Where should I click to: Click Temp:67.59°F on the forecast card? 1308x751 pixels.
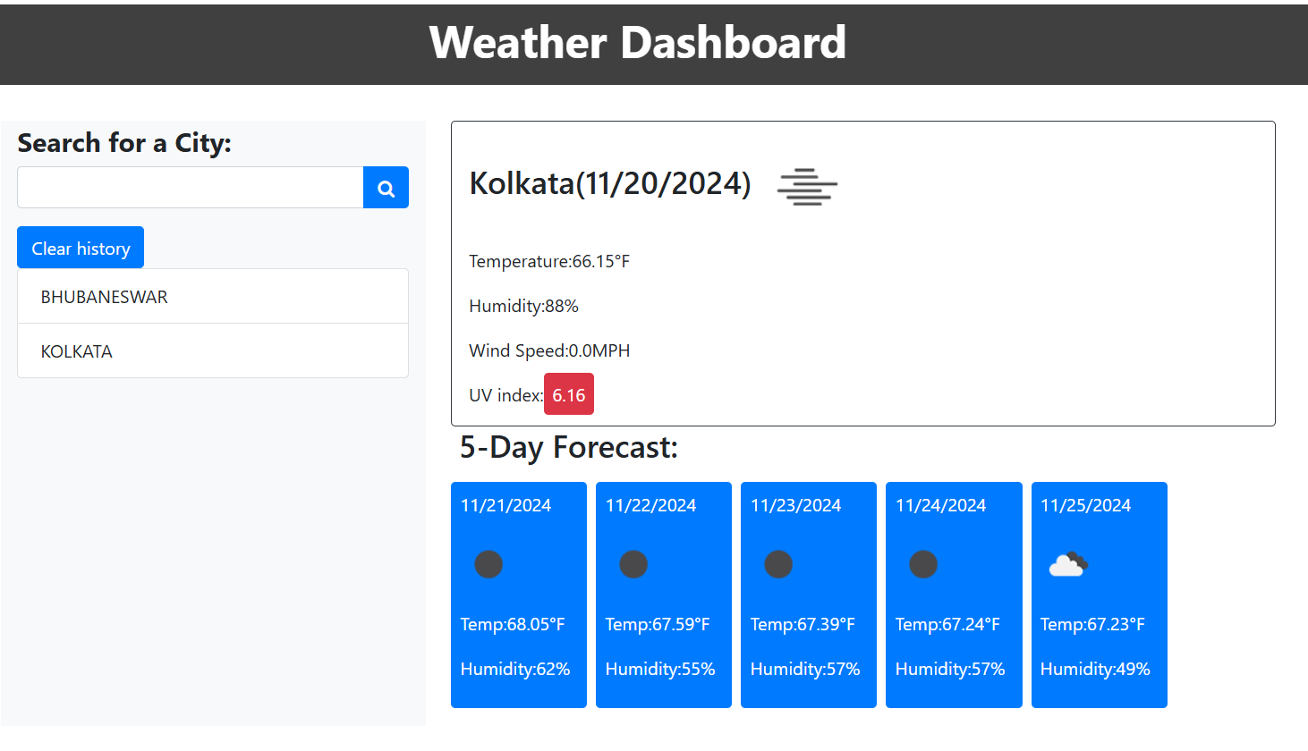click(658, 624)
